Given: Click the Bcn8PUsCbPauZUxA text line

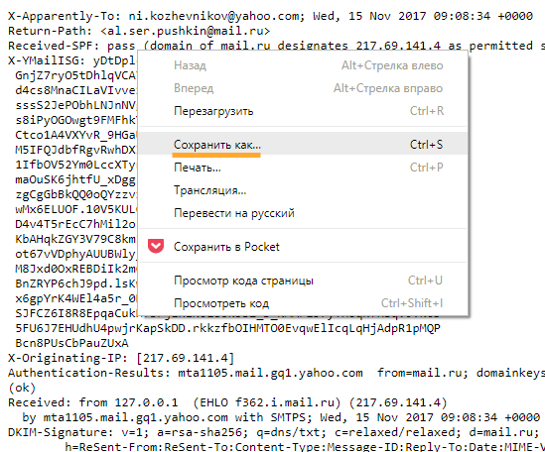Looking at the screenshot, I should [x=71, y=343].
